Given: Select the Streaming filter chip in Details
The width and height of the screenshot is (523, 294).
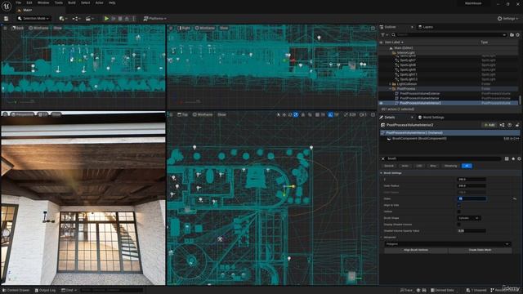Looking at the screenshot, I should [x=450, y=166].
